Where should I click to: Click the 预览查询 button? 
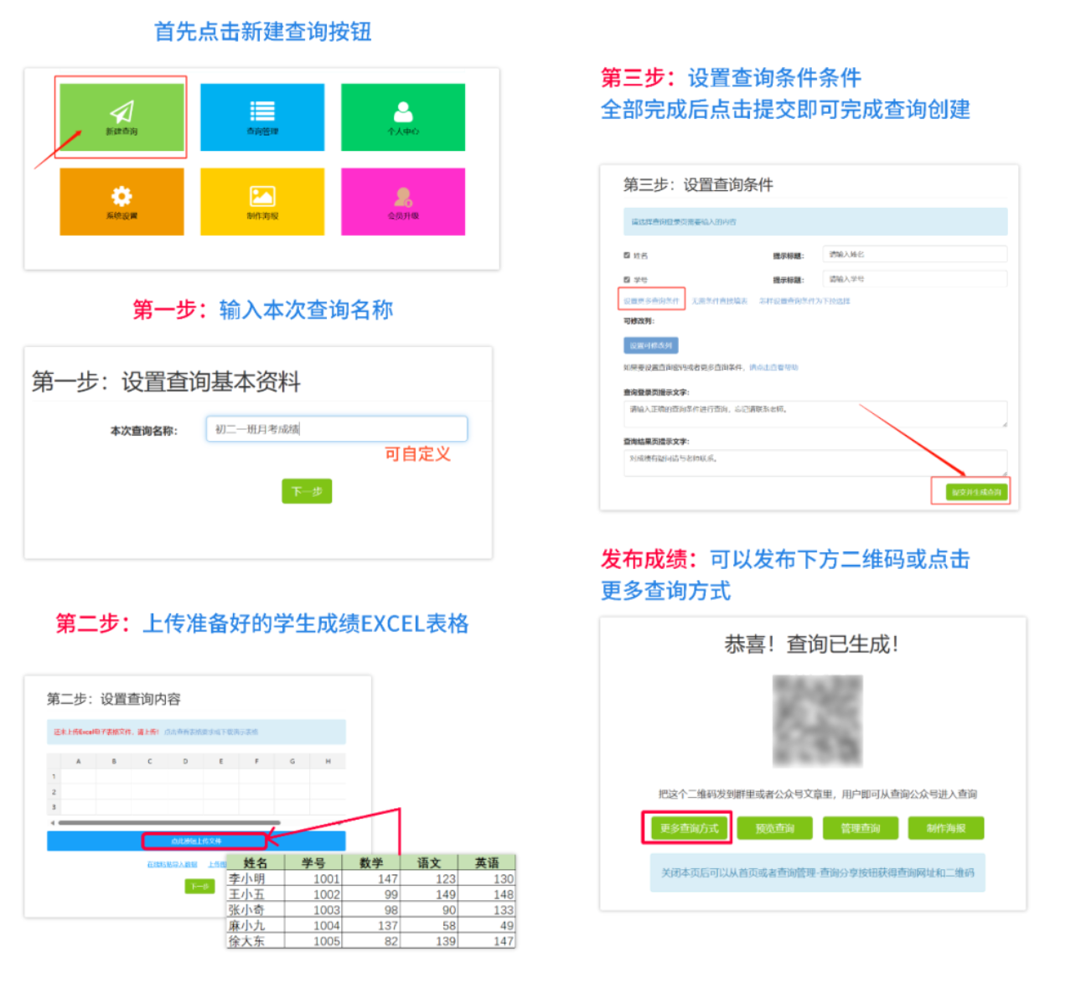[775, 828]
